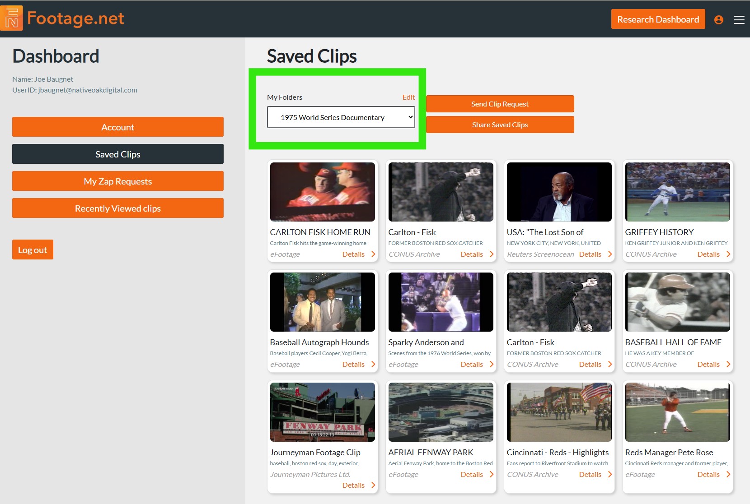The height and width of the screenshot is (504, 750).
Task: Click Sparky Anderson and title
Action: [426, 342]
